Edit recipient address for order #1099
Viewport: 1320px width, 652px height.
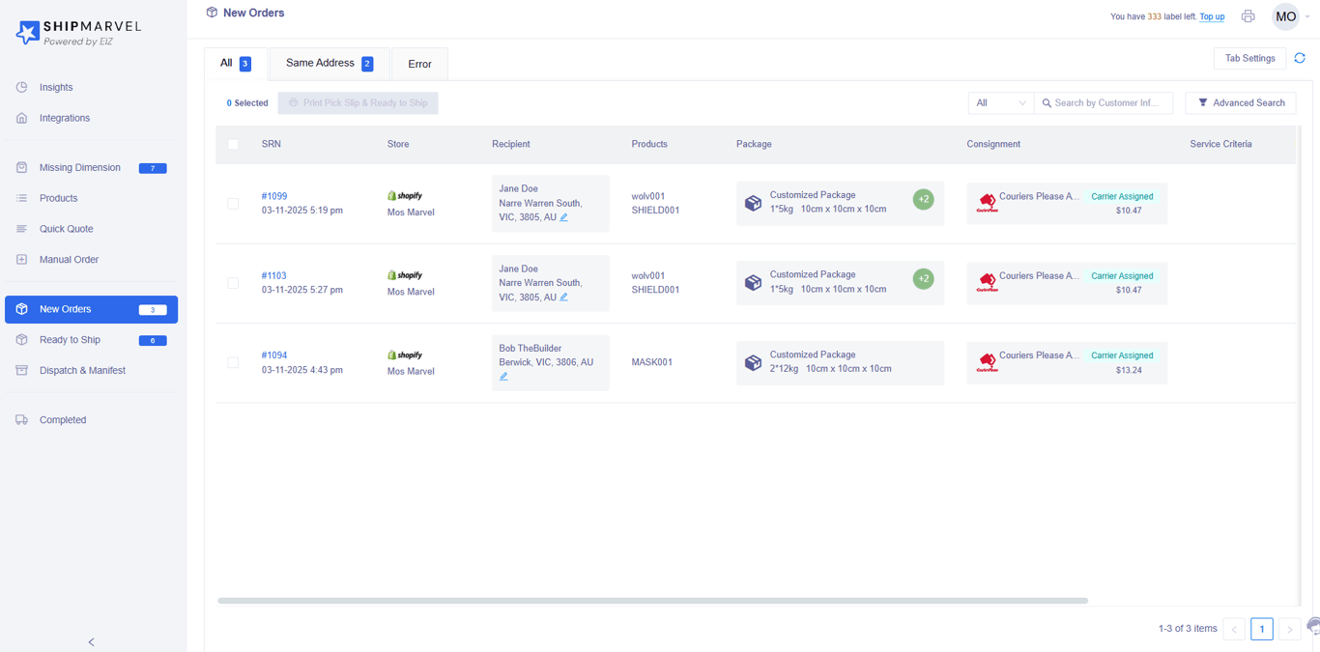(x=563, y=217)
